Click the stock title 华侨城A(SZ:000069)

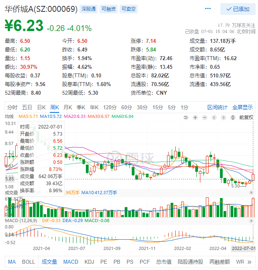pos(41,9)
